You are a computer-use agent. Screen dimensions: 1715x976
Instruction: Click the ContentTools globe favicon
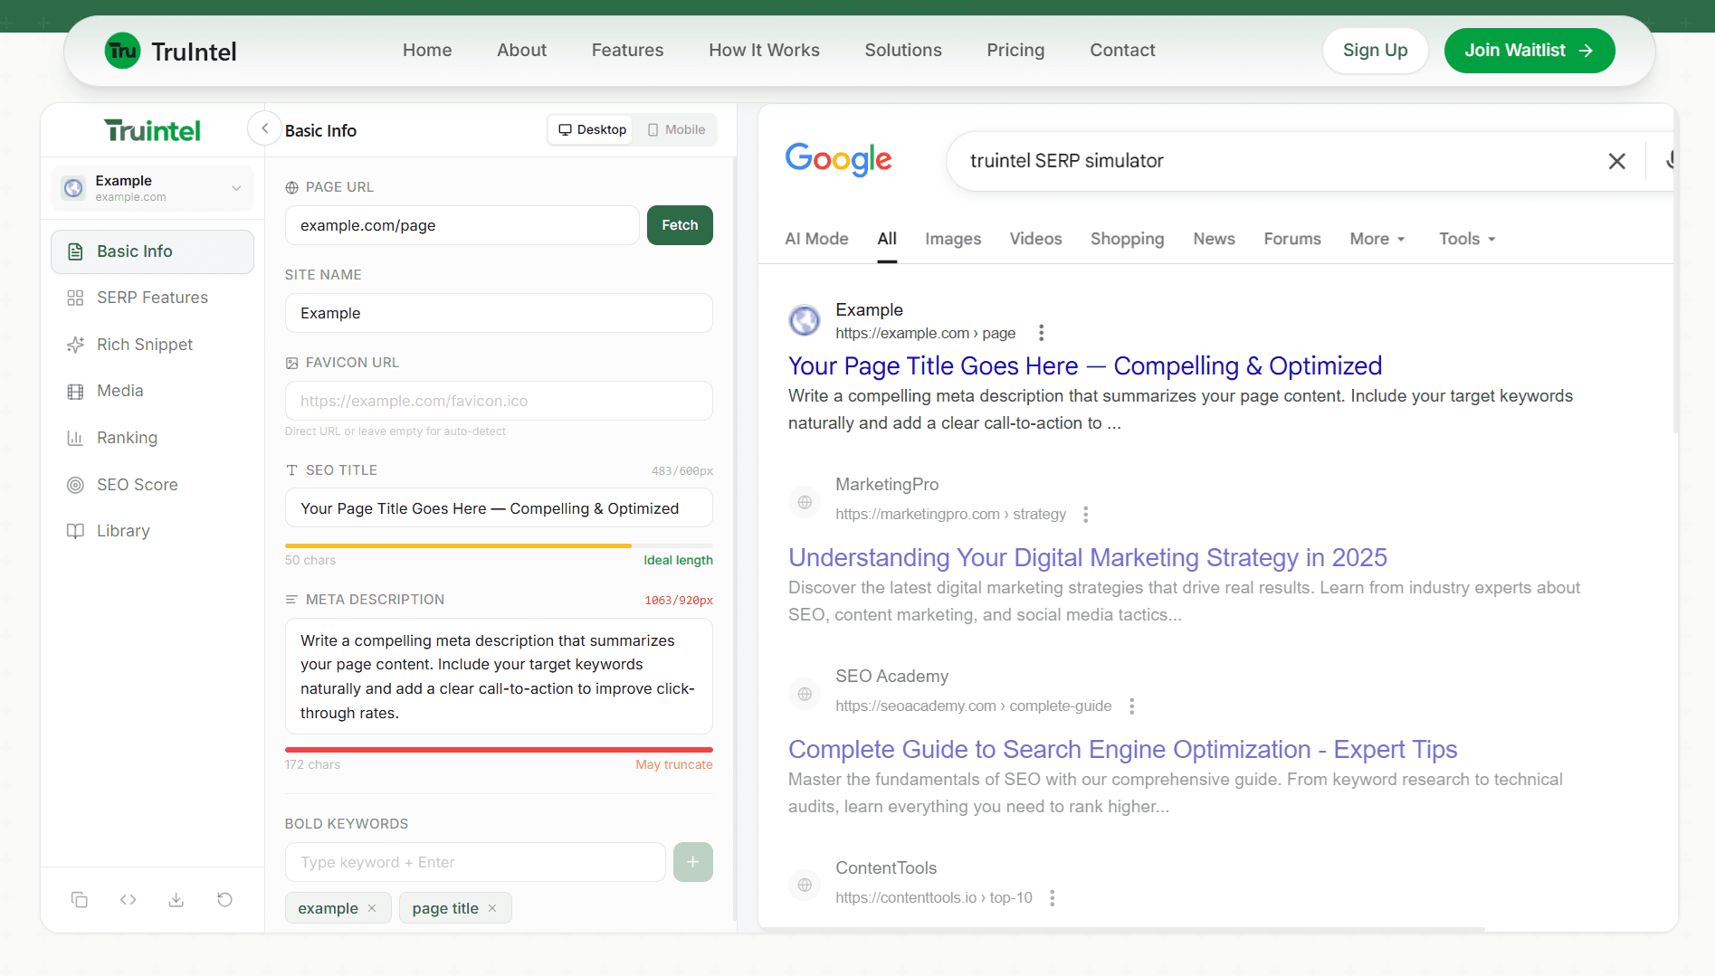(x=805, y=885)
